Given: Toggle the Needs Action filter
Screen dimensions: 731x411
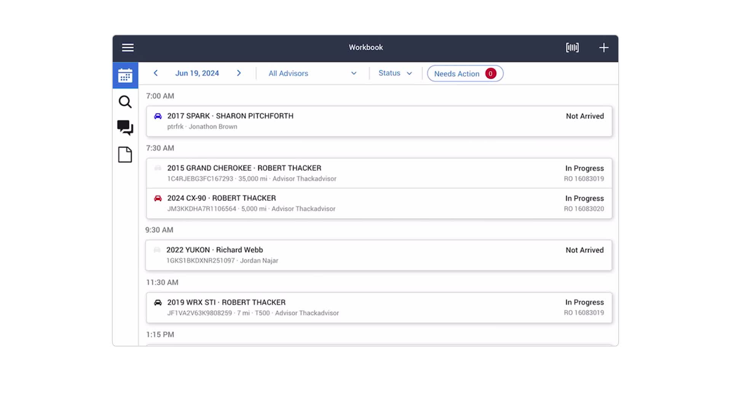Looking at the screenshot, I should [x=465, y=73].
